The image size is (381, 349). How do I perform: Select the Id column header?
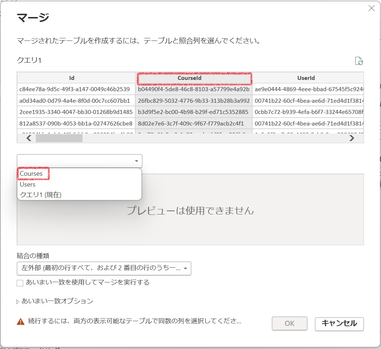[72, 78]
